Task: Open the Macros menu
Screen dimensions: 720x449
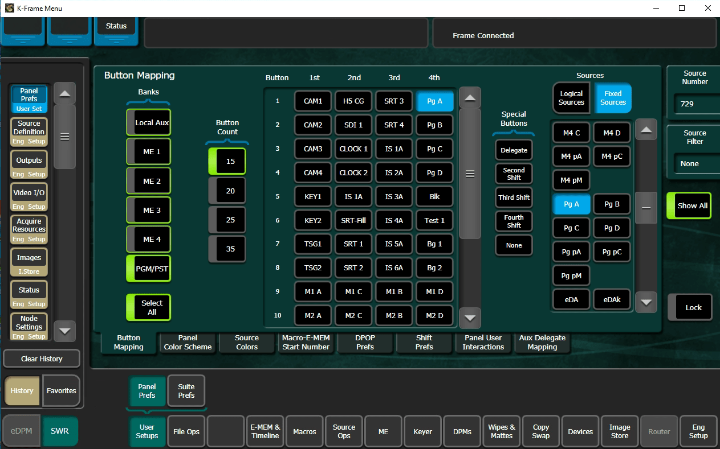Action: (304, 431)
